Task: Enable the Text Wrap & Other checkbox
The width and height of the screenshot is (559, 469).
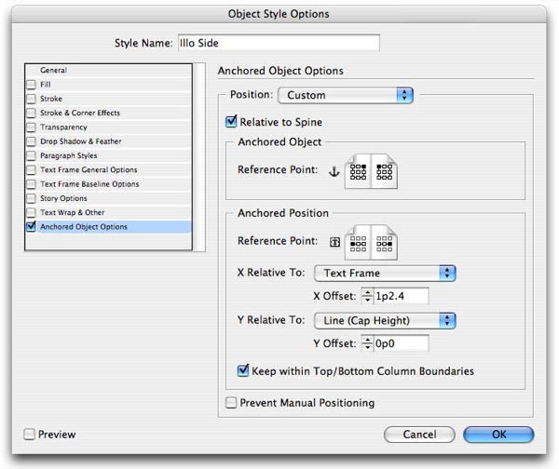Action: click(32, 212)
